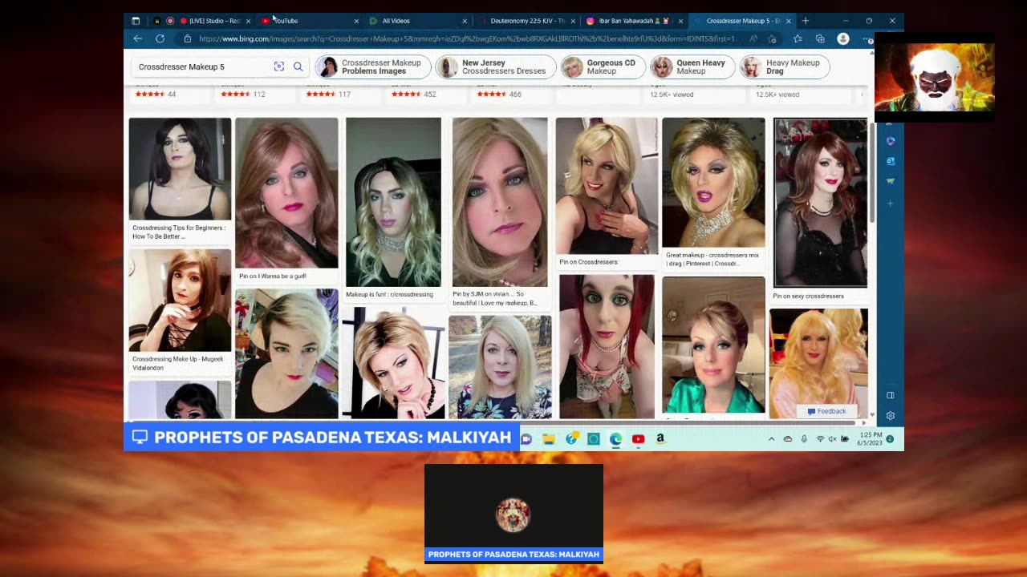Toggle the Edge sidebar panel icon
This screenshot has height=577, width=1027.
coord(891,395)
